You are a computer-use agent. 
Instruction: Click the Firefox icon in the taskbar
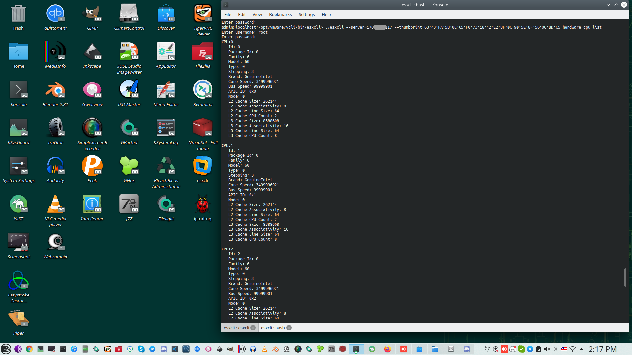[387, 349]
